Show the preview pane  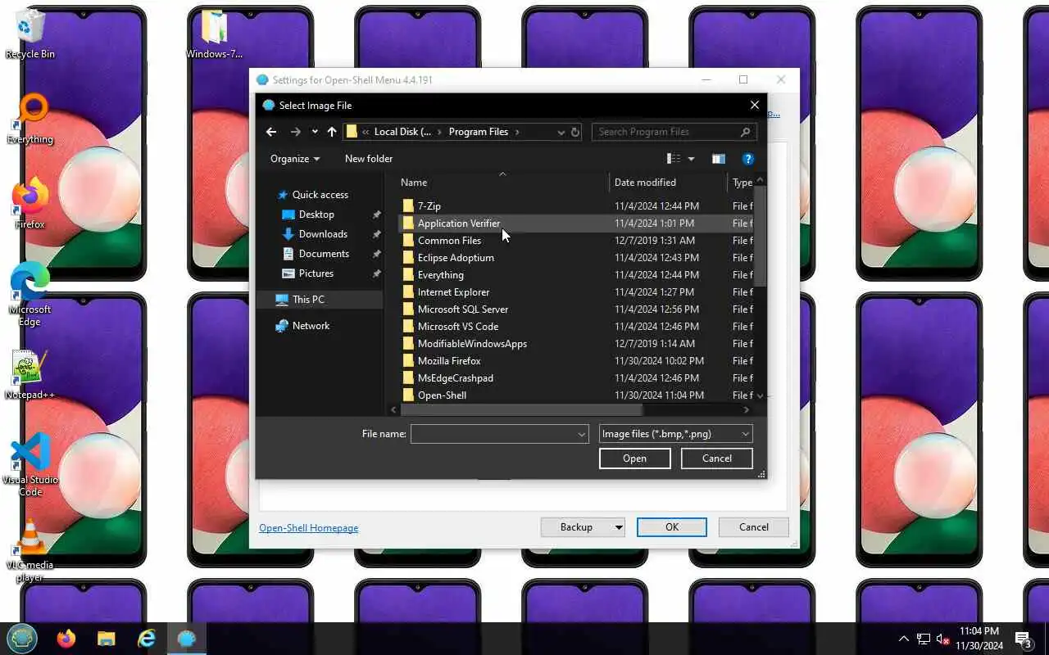click(x=719, y=159)
